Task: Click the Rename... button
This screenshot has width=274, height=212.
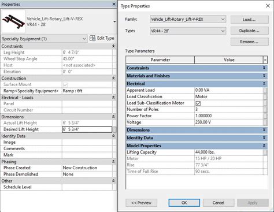Action: coord(249,42)
